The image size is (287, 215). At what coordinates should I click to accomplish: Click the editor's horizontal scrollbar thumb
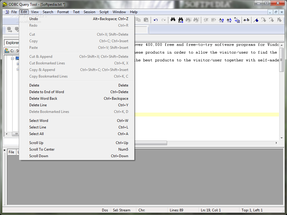151,143
